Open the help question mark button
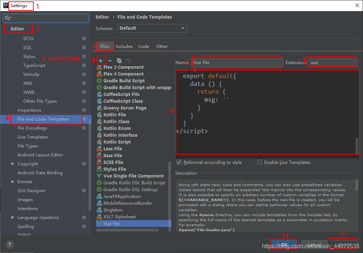 tap(10, 244)
